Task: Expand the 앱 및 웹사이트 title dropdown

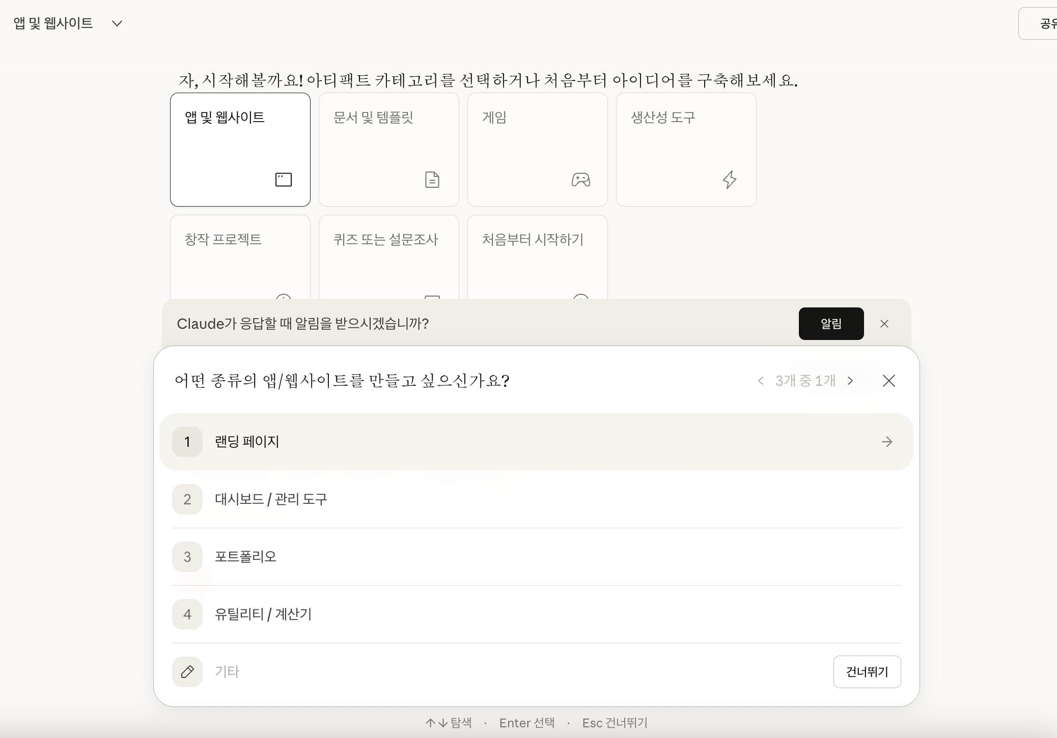Action: [x=117, y=23]
